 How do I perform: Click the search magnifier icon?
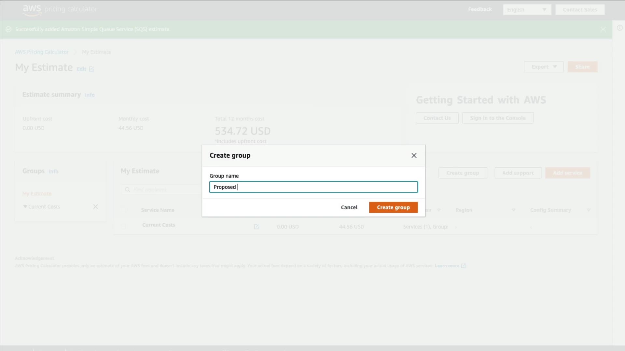(128, 190)
